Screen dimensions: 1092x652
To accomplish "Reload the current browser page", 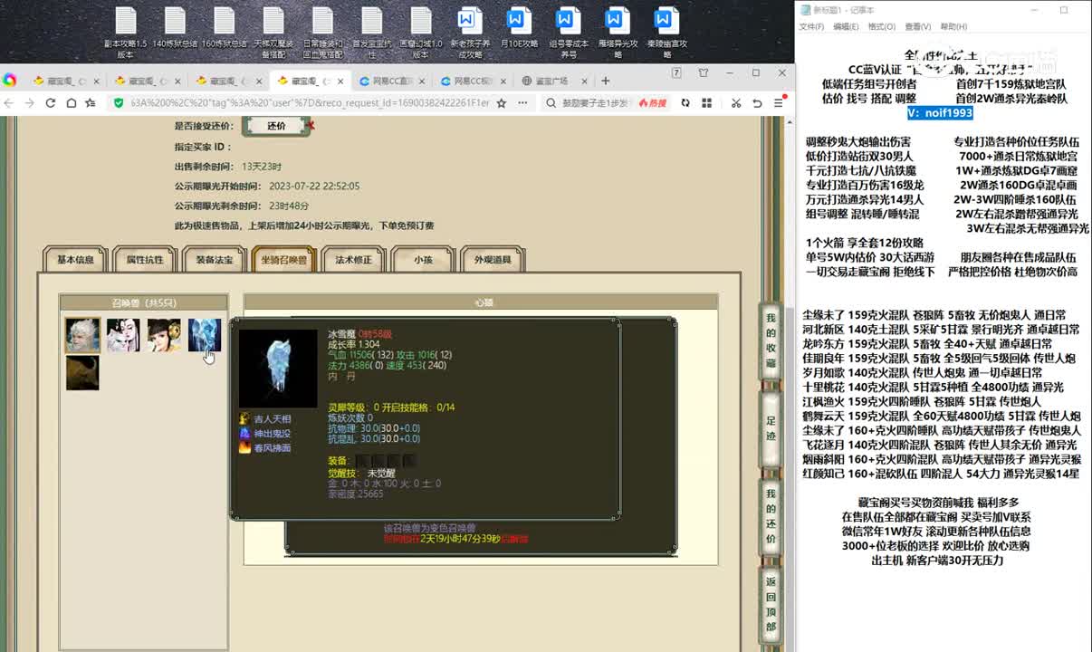I will 51,103.
